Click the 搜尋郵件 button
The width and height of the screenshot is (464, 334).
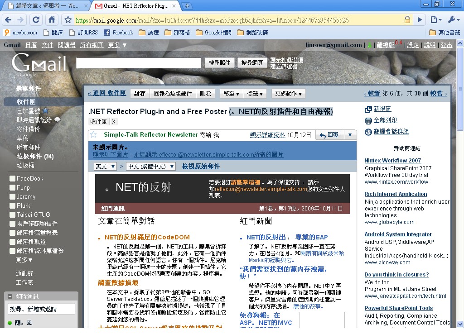click(x=219, y=62)
